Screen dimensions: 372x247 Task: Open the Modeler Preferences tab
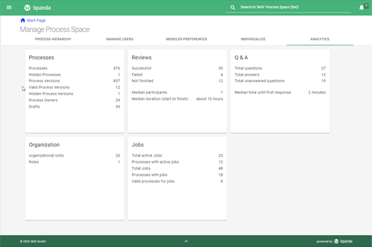point(186,39)
